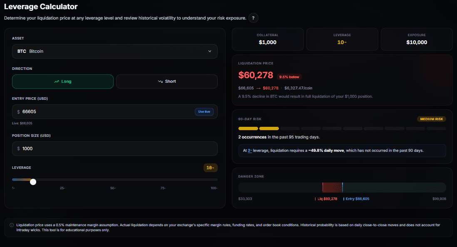This screenshot has width=457, height=247.
Task: Click the dollar sign icon in the position size field
Action: [18, 148]
